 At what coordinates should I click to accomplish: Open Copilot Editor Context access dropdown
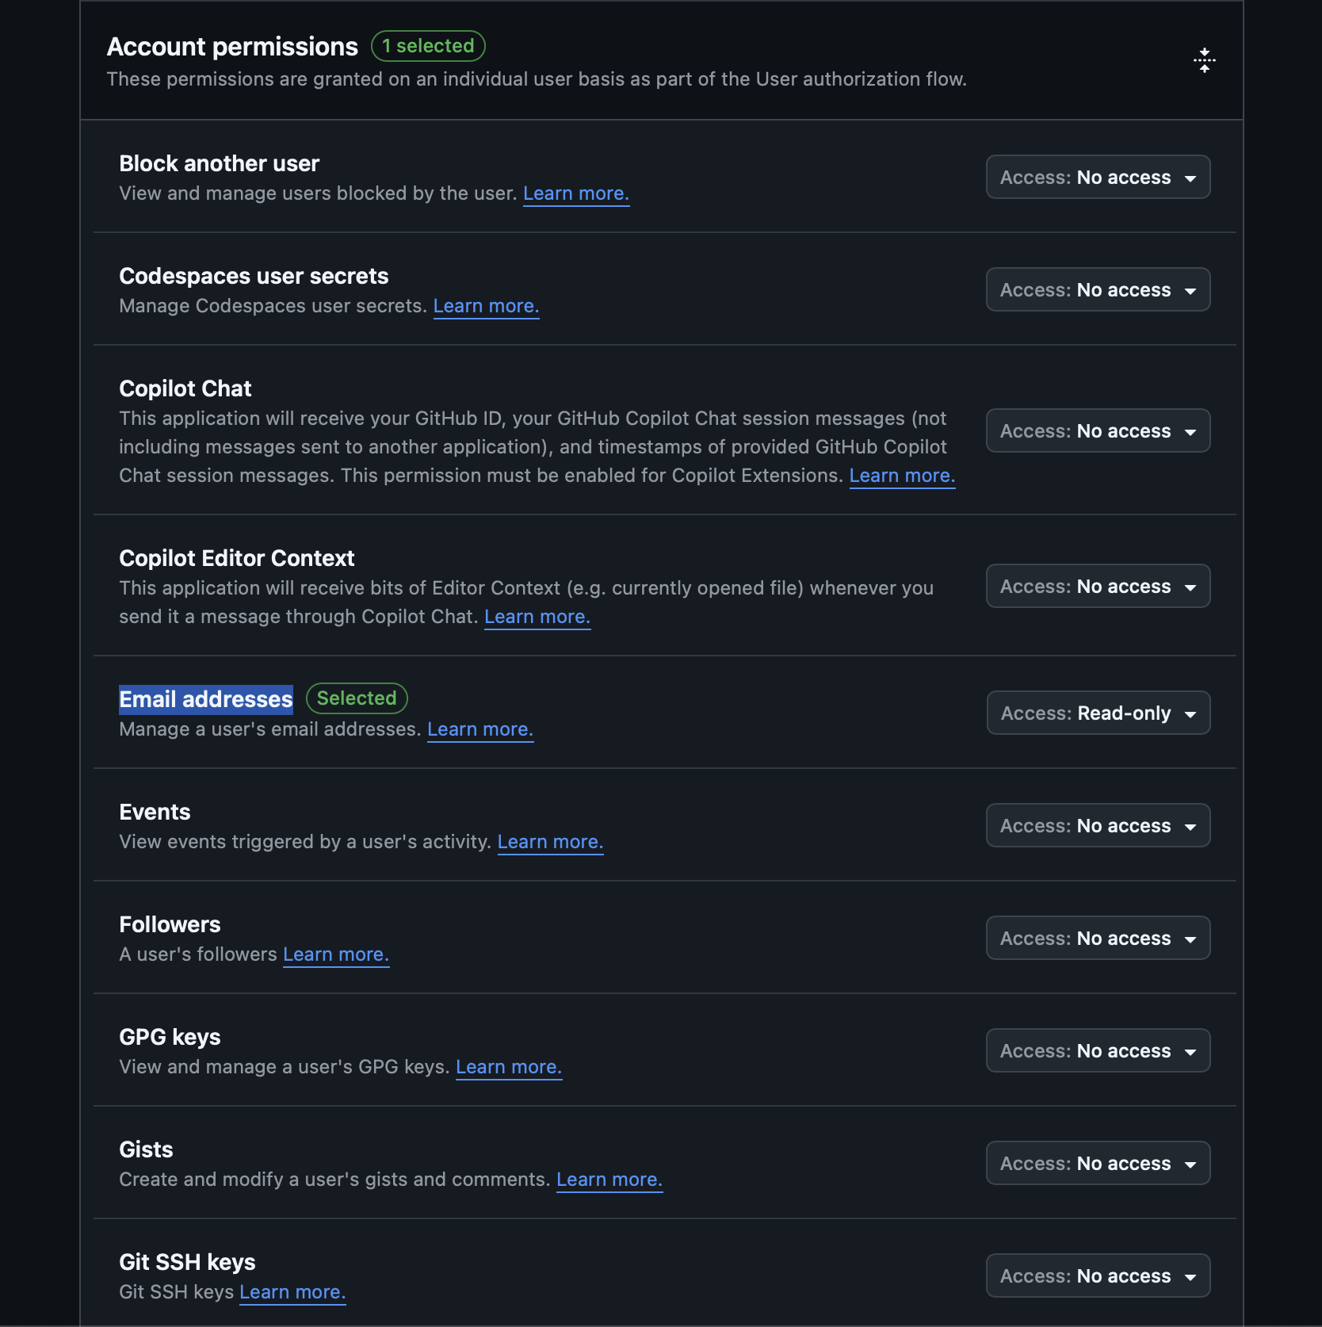click(x=1098, y=586)
